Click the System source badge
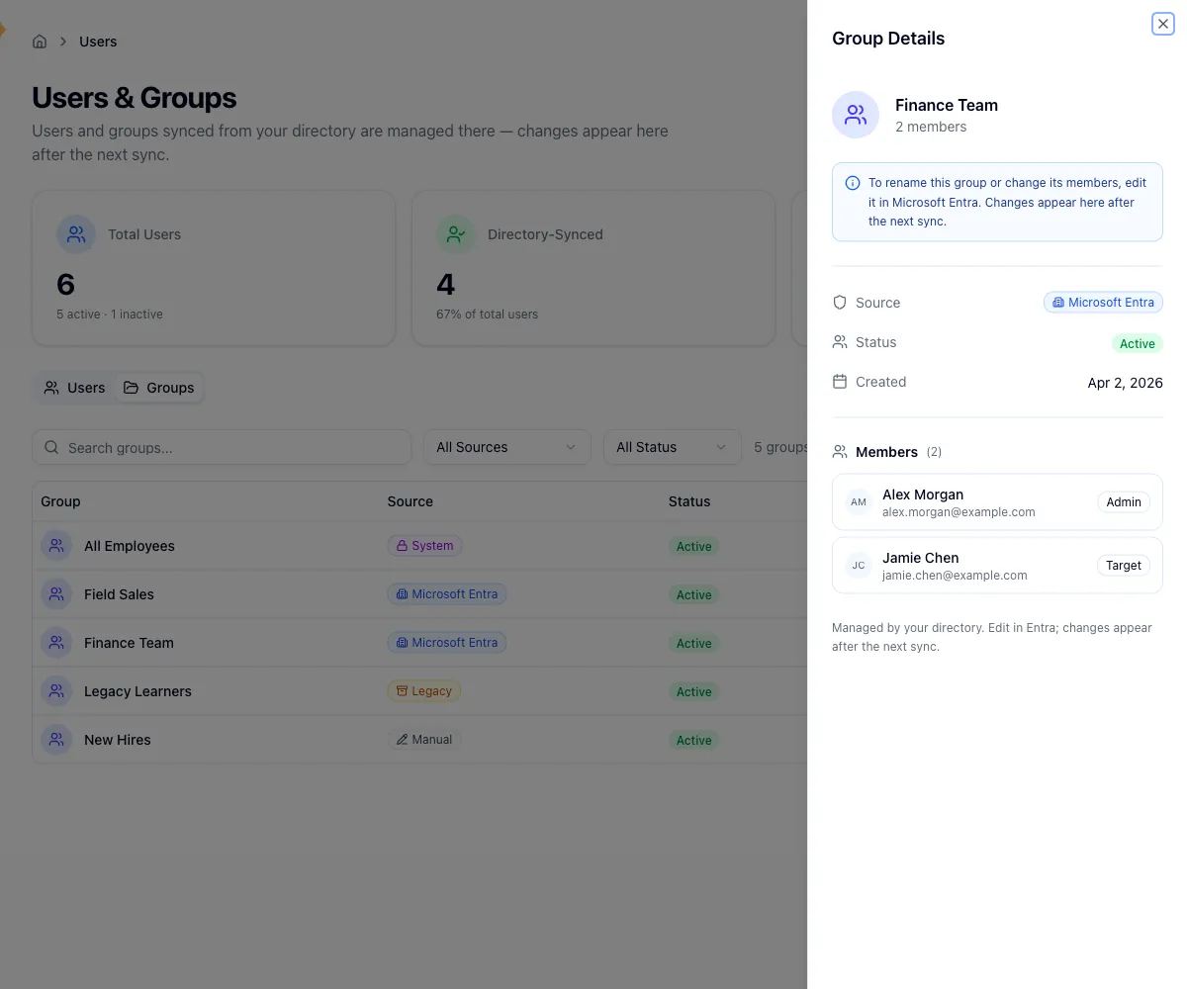This screenshot has height=989, width=1187. 424,546
